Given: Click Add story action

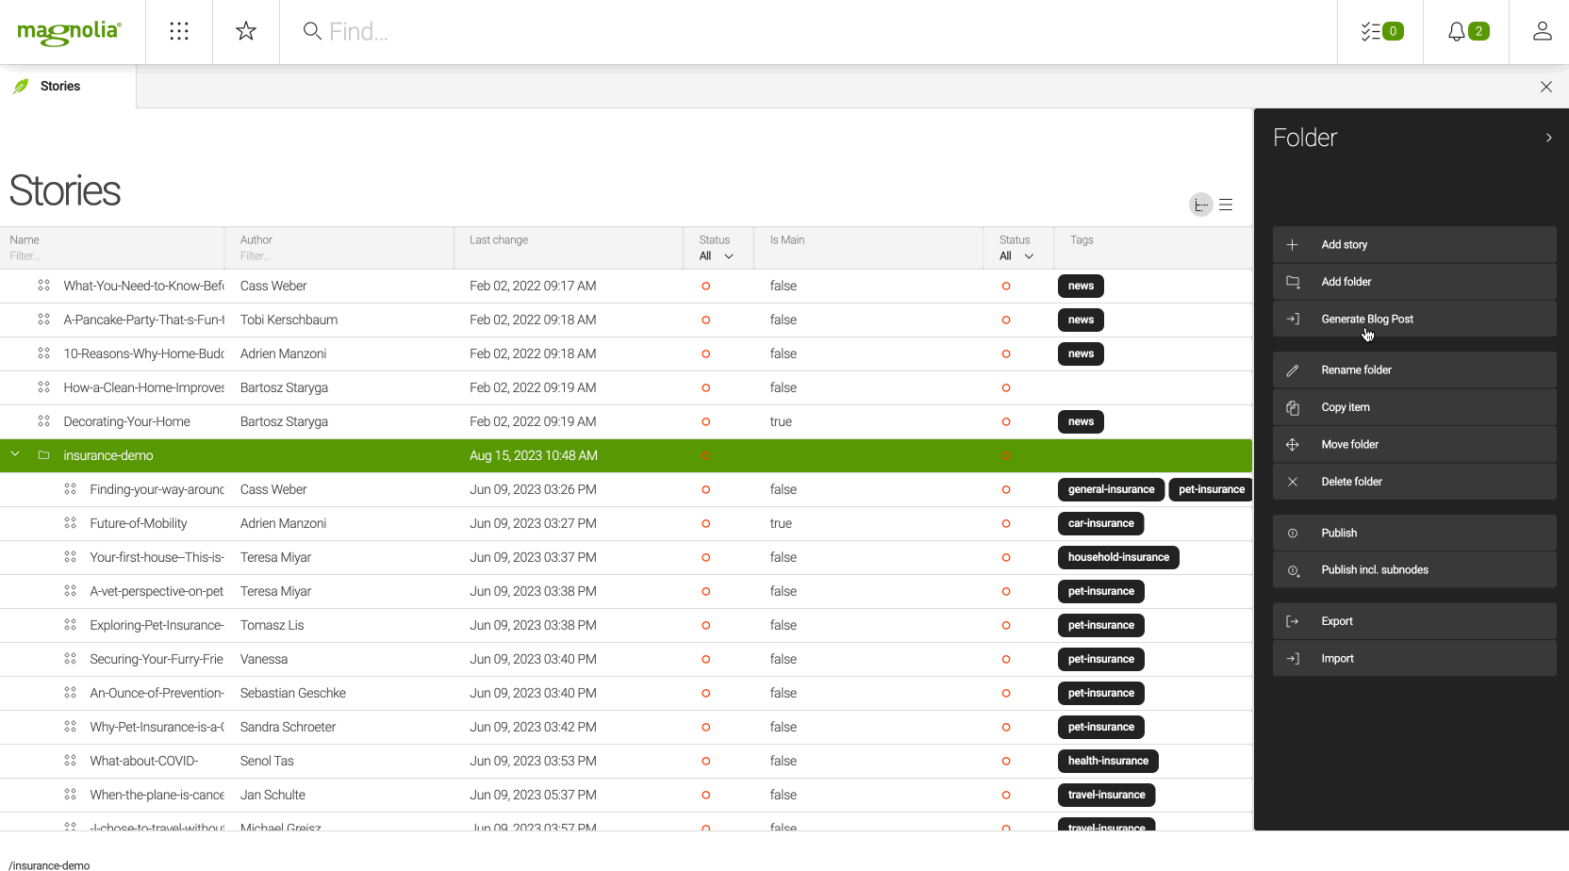Looking at the screenshot, I should 1344,245.
